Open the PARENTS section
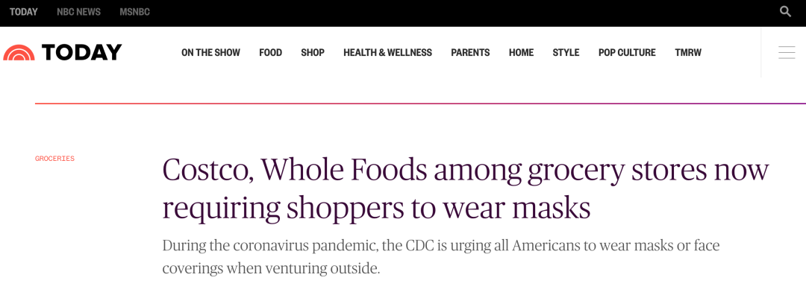Screen dimensions: 806x295 [470, 52]
